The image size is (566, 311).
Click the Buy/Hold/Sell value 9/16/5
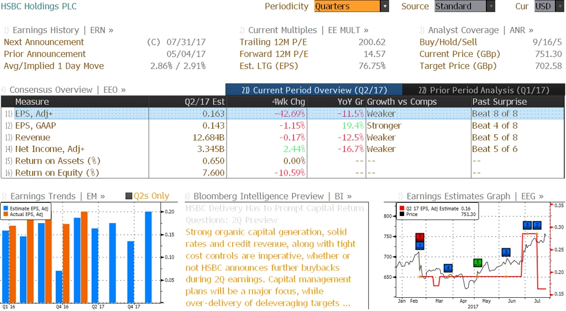click(547, 42)
